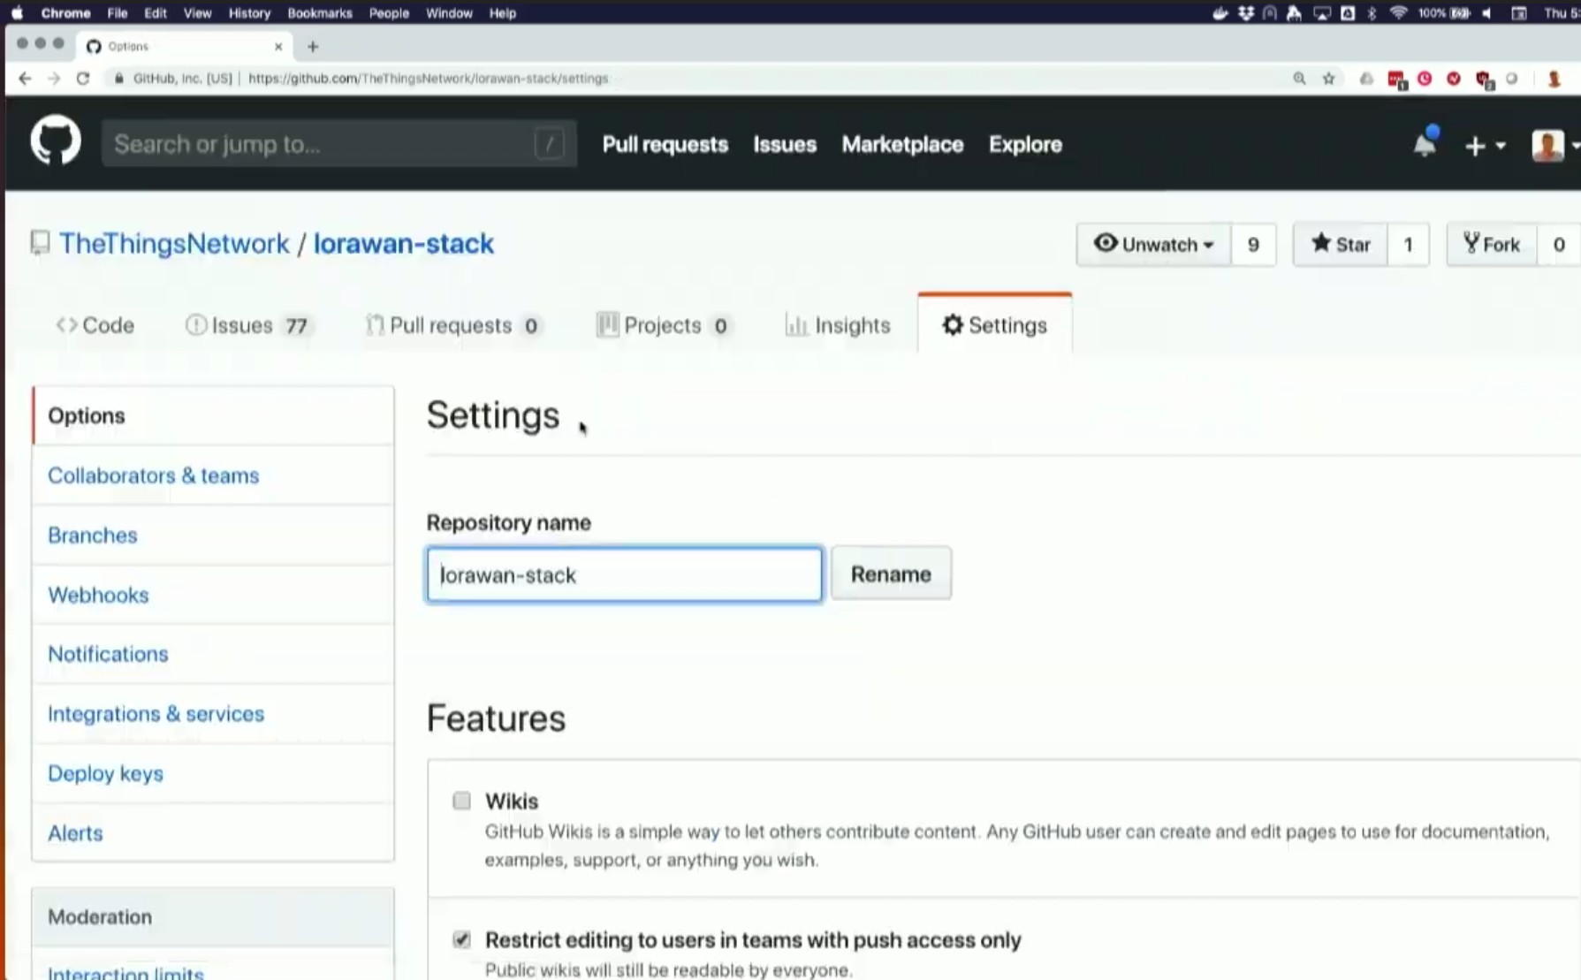Screen dimensions: 1581x980
Task: View the forks count 0
Action: coord(1559,245)
